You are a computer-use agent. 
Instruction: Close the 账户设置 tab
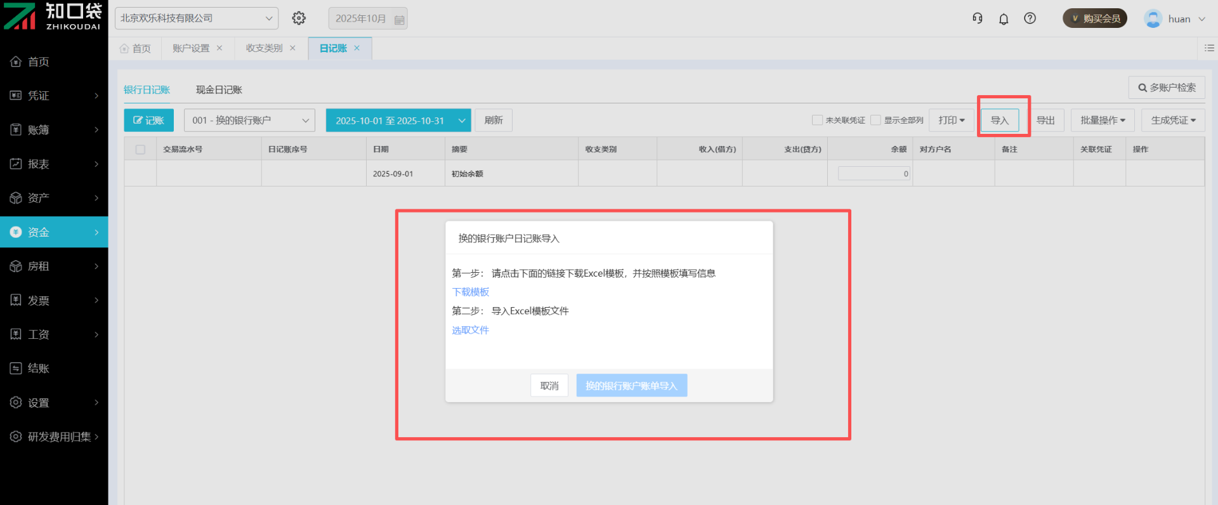click(x=219, y=48)
